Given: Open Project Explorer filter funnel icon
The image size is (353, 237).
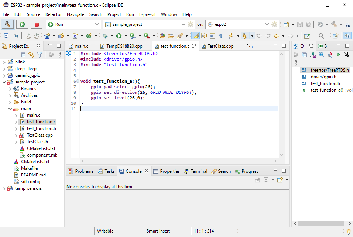Looking at the screenshot, I should [x=40, y=55].
